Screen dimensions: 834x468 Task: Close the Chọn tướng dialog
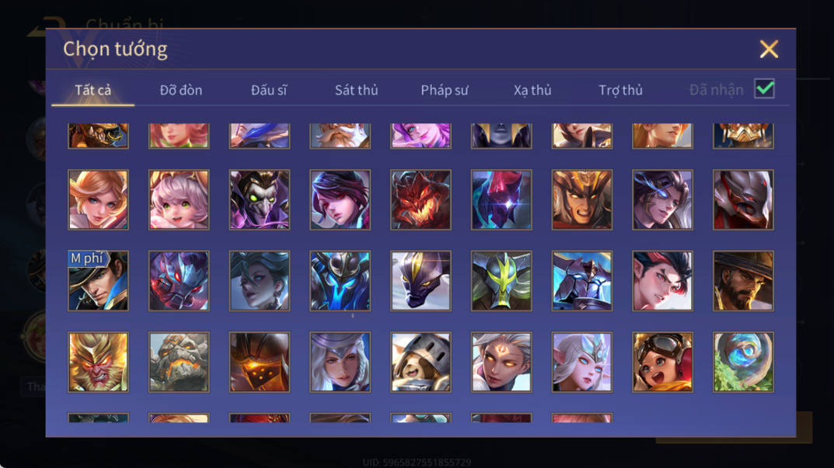coord(769,49)
